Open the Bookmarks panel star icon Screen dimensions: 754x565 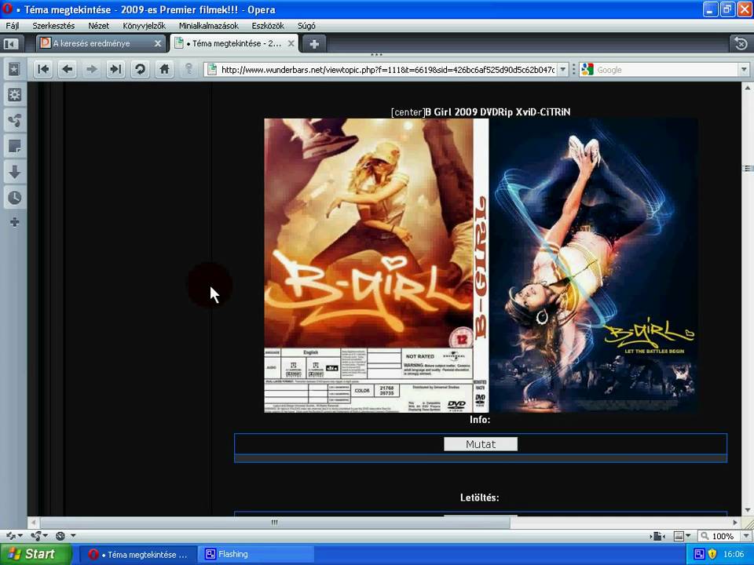14,69
